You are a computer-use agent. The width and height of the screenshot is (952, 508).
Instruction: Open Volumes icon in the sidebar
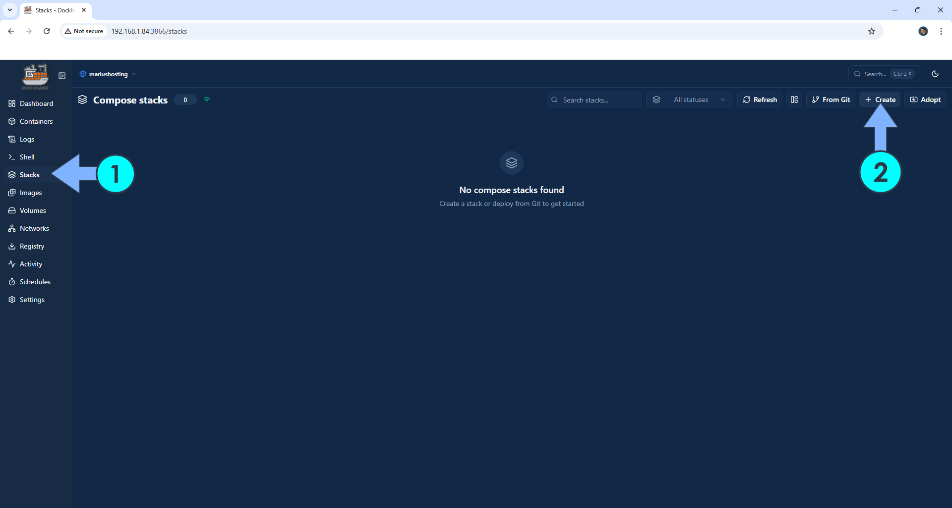pyautogui.click(x=12, y=210)
